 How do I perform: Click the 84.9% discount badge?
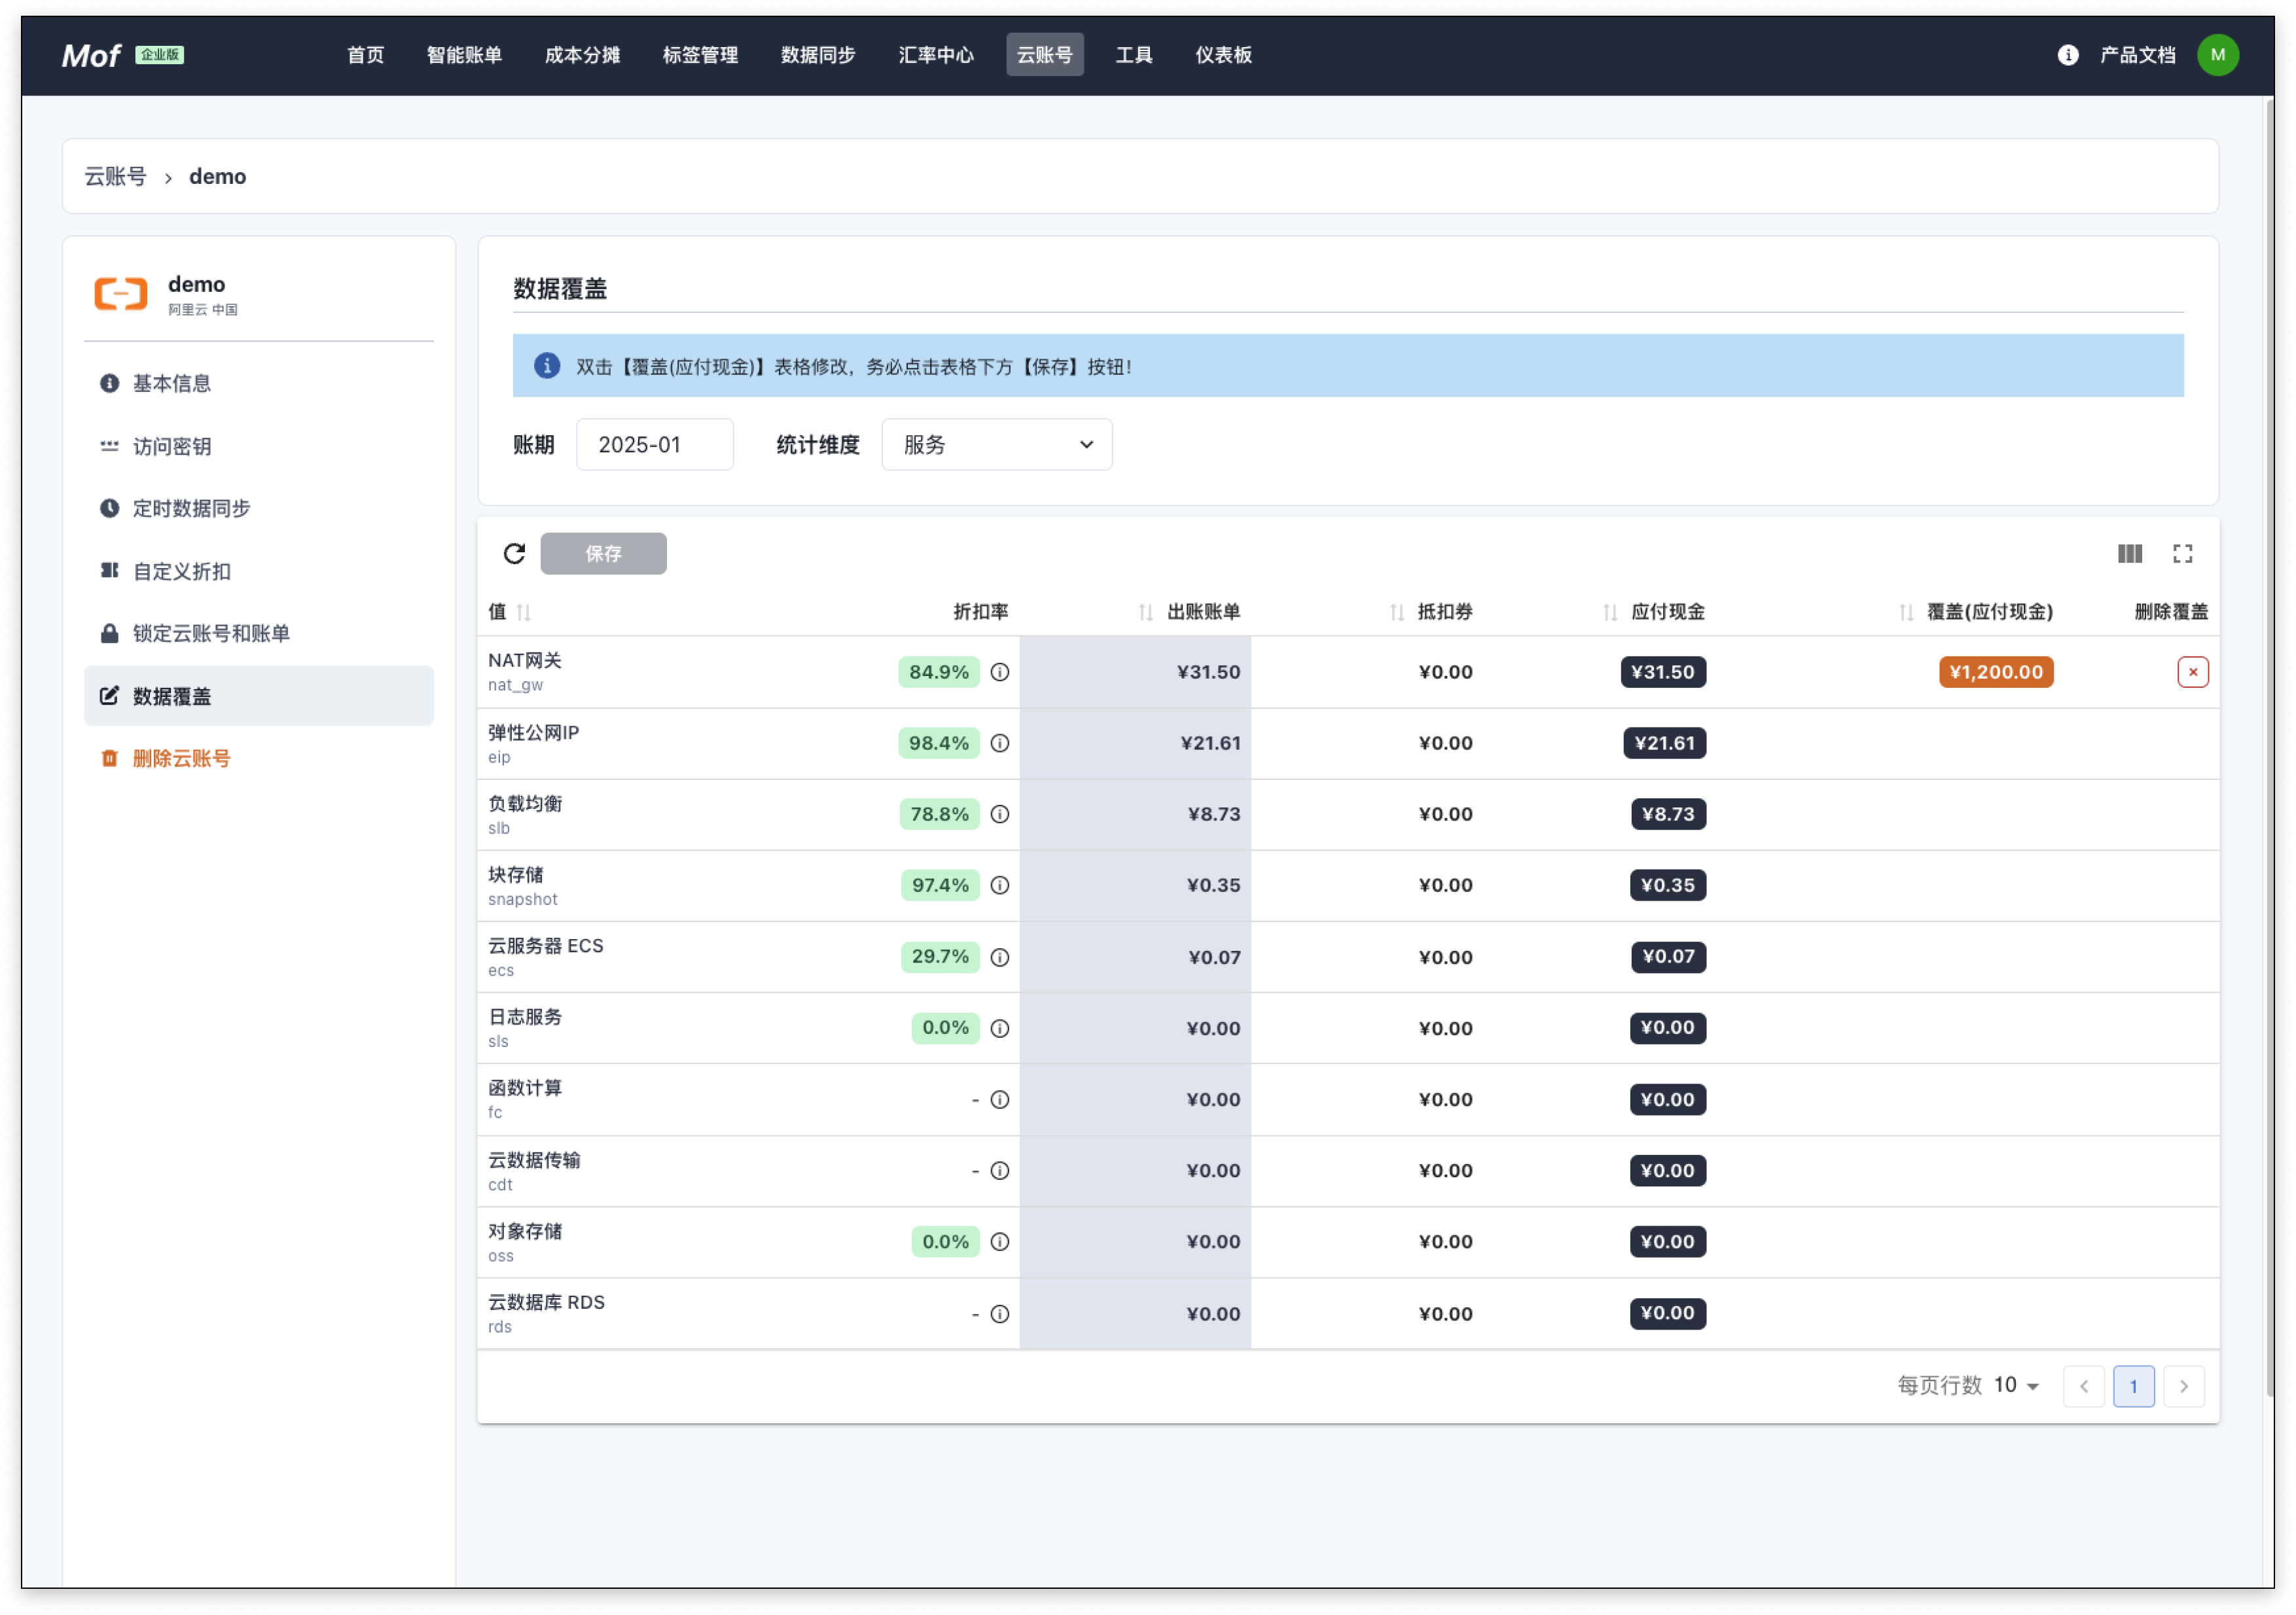coord(938,672)
